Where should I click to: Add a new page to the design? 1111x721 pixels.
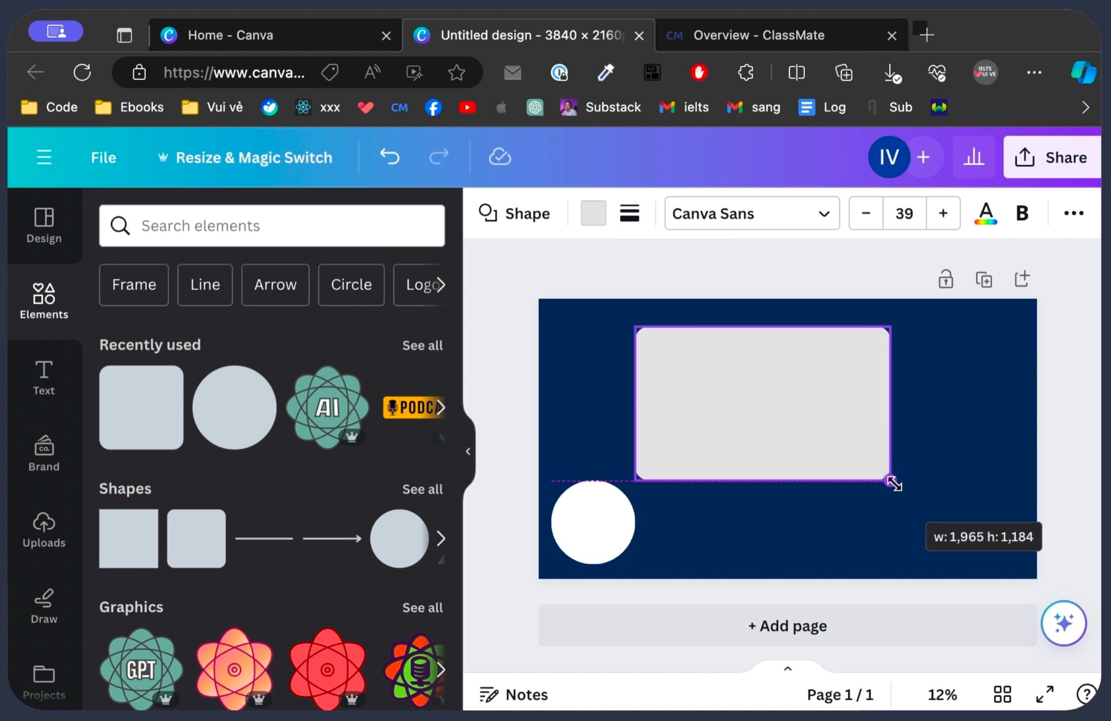[x=787, y=626]
